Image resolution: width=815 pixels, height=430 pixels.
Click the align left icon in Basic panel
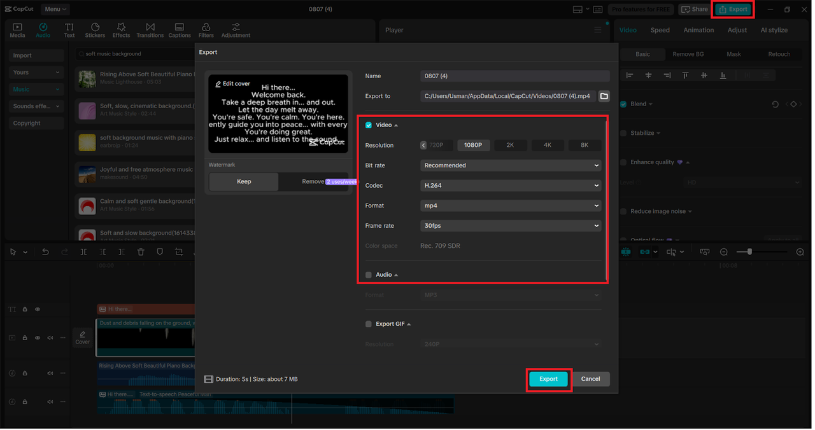pyautogui.click(x=630, y=75)
